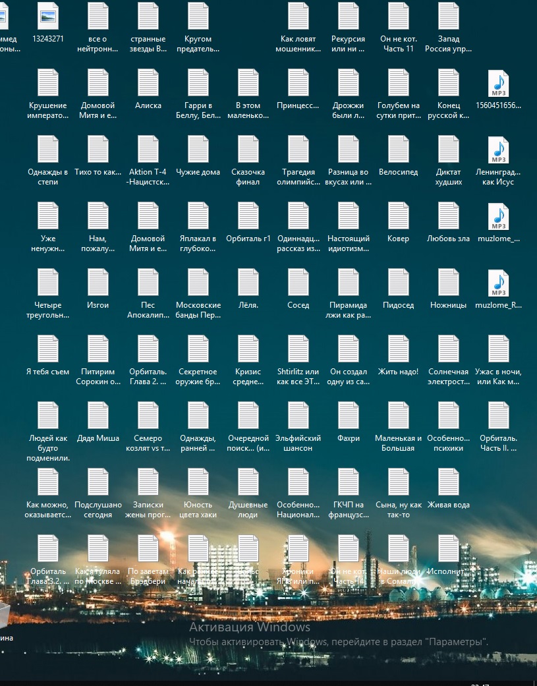Click the Душевные люди file icon

click(x=248, y=483)
